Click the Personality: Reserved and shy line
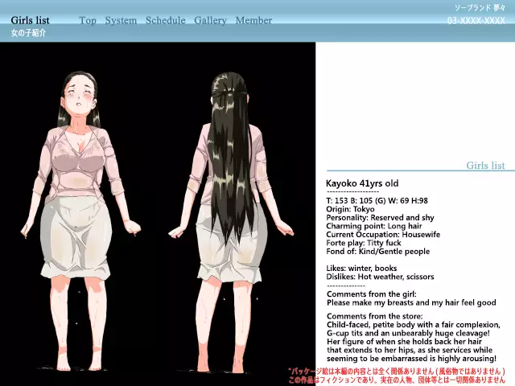The width and height of the screenshot is (515, 386). 380,218
